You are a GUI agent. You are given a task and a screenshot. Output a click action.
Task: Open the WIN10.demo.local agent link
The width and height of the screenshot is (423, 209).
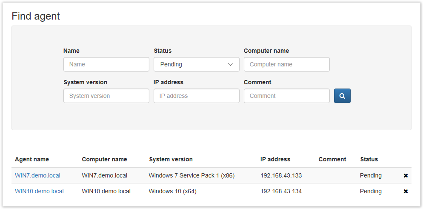(39, 191)
